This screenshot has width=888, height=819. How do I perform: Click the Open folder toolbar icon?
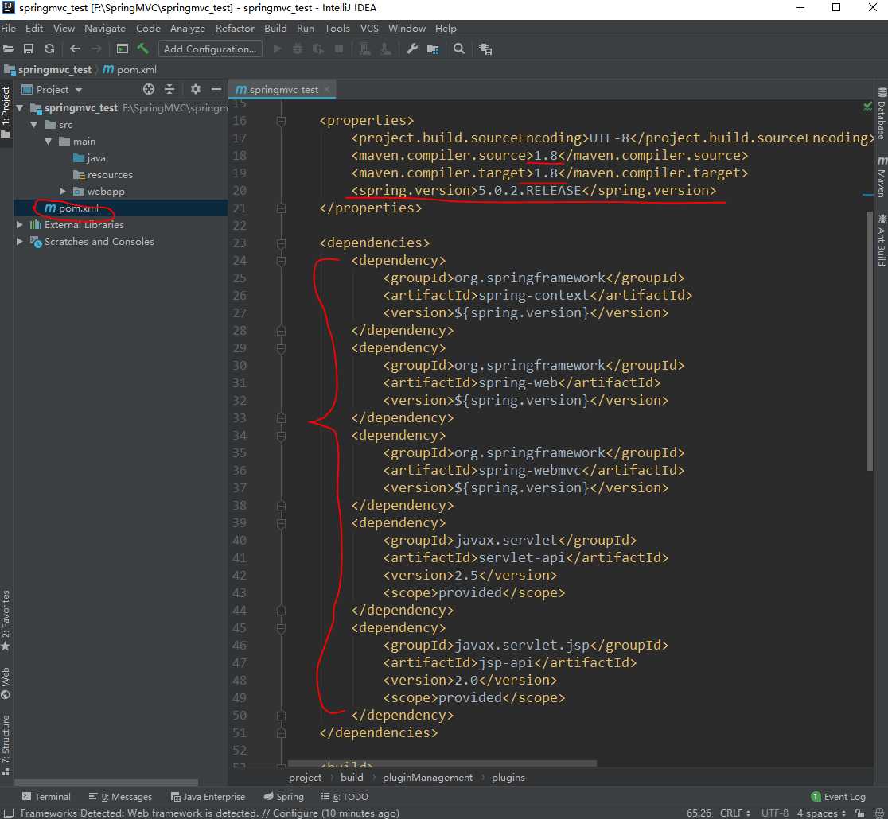8,49
